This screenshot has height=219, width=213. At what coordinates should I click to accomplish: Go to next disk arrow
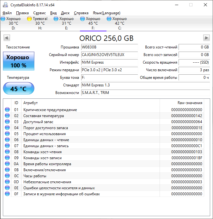pyautogui.click(x=206, y=38)
